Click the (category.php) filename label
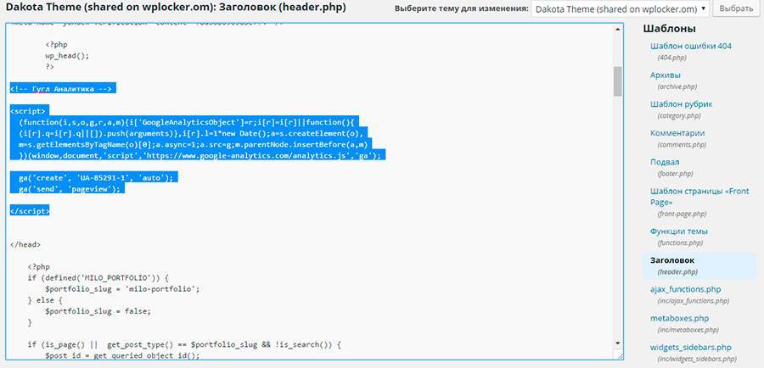Viewport: 764px width, 368px height. 679,116
